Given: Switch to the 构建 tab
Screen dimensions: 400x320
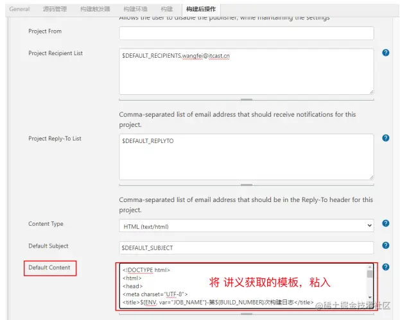Looking at the screenshot, I should coord(166,9).
